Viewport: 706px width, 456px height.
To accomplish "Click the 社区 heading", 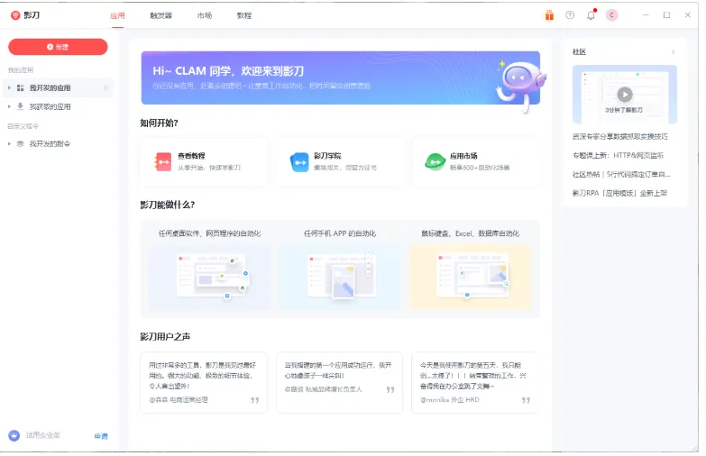I will pyautogui.click(x=579, y=52).
